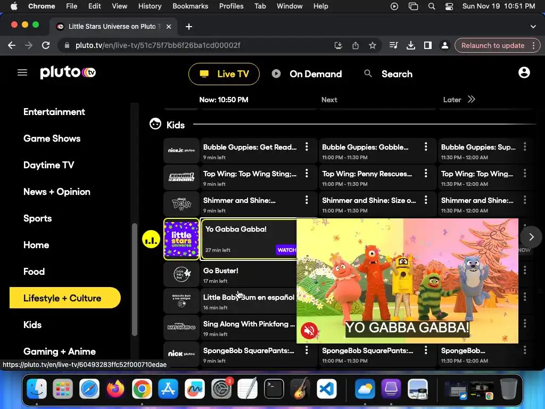Select Entertainment category in sidebar
Image resolution: width=545 pixels, height=409 pixels.
[x=54, y=112]
